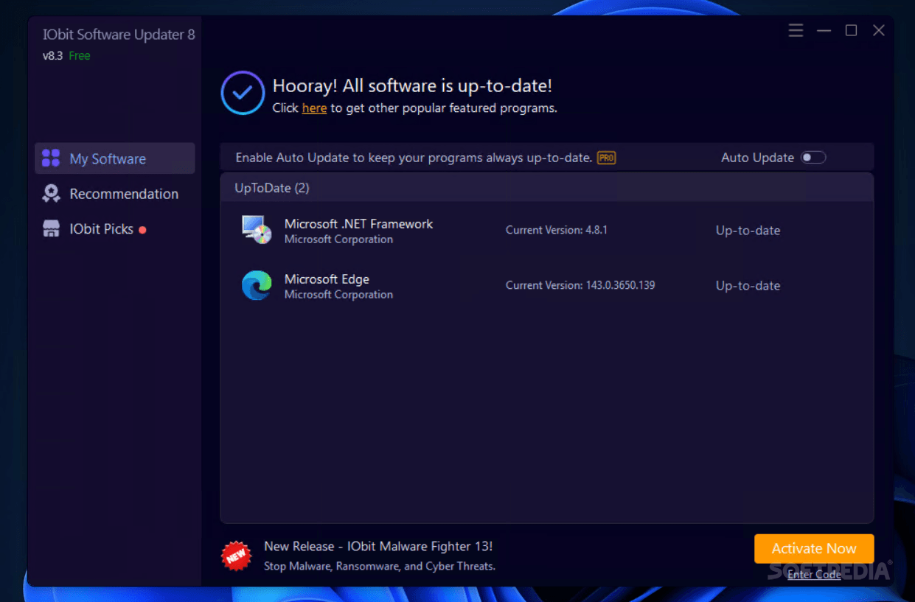Click the Activate Now button
This screenshot has height=602, width=915.
click(814, 548)
